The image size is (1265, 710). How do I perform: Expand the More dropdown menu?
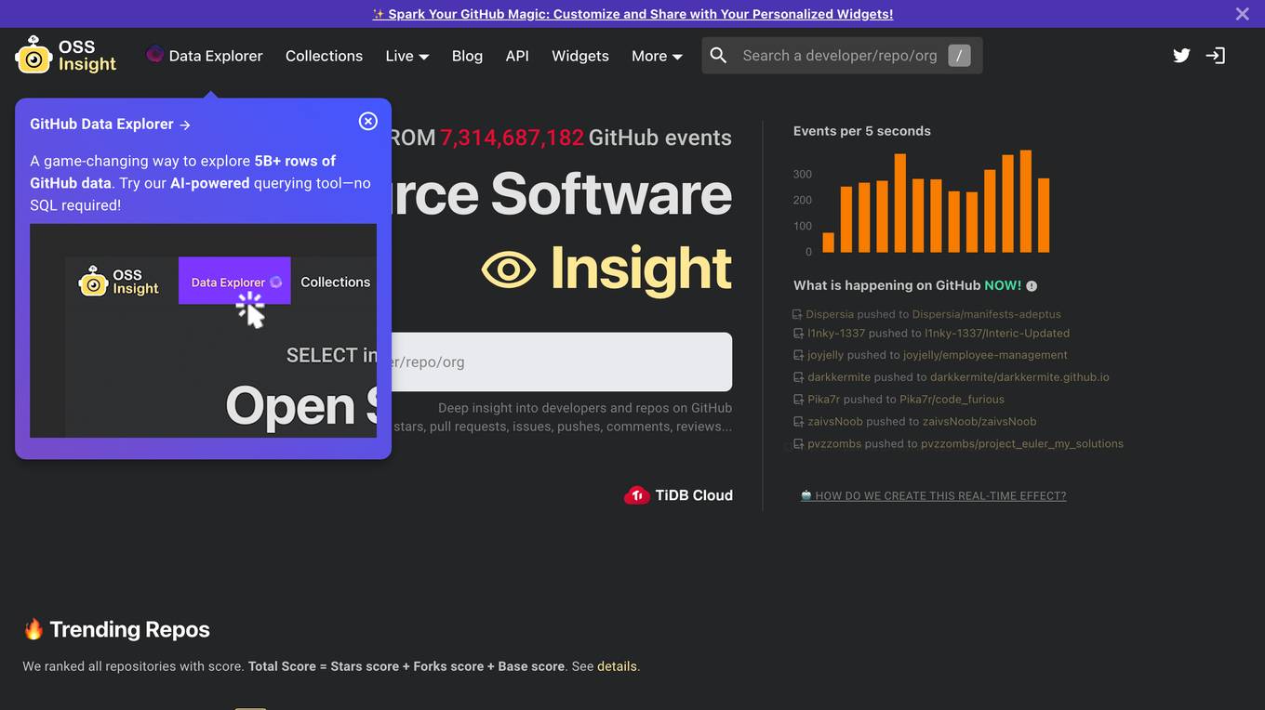click(657, 56)
